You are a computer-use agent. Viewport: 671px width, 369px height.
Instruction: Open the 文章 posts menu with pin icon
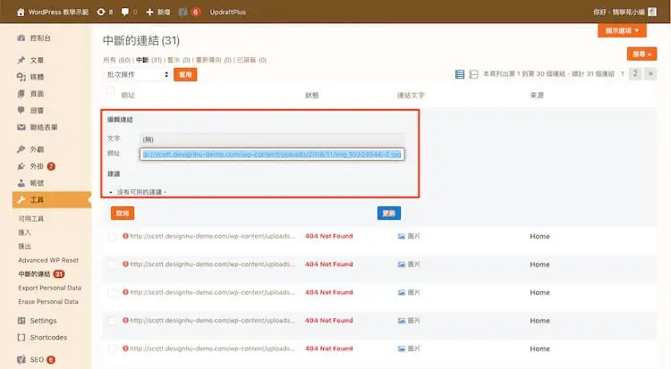point(30,60)
